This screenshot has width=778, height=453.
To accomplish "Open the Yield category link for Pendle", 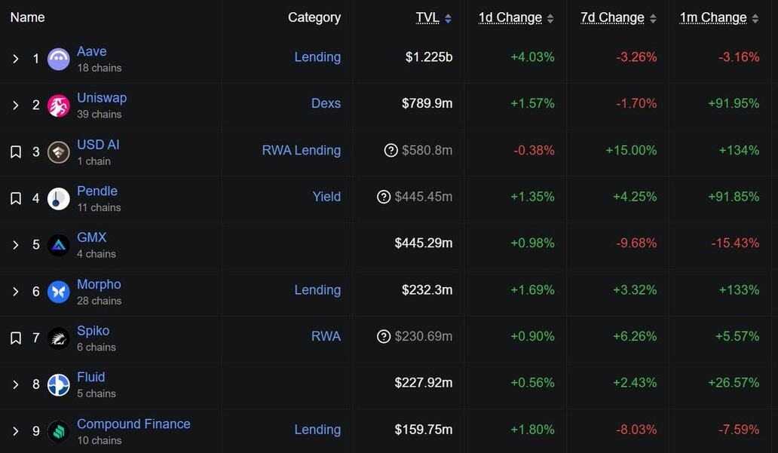I will (326, 197).
